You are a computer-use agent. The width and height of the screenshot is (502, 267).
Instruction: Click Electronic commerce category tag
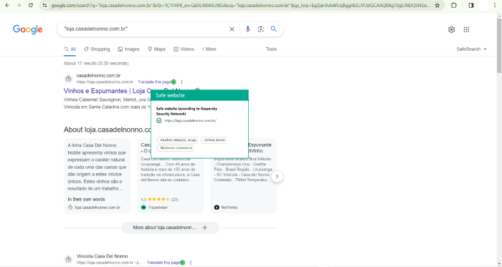pyautogui.click(x=176, y=148)
